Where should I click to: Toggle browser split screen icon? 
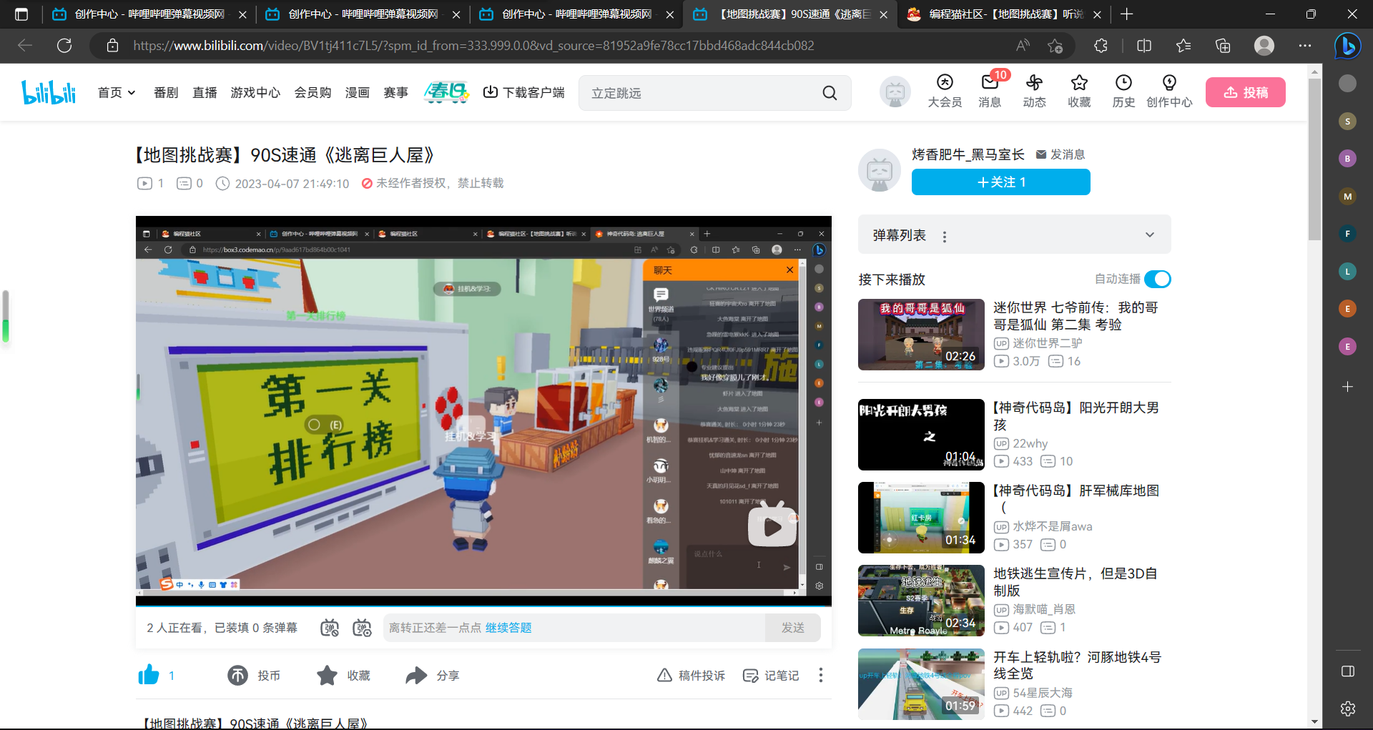(x=1144, y=46)
